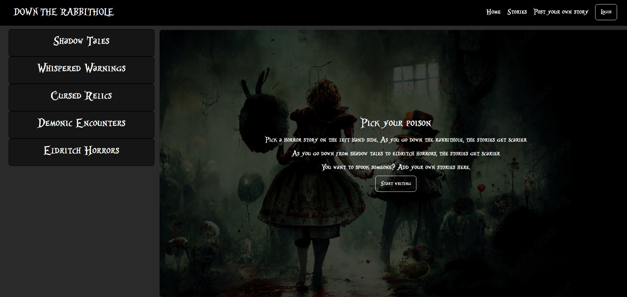Image resolution: width=627 pixels, height=297 pixels.
Task: Click the Pick your poison heading
Action: [396, 123]
